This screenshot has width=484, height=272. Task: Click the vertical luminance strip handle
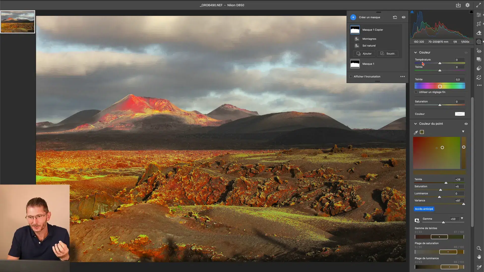[x=464, y=147]
